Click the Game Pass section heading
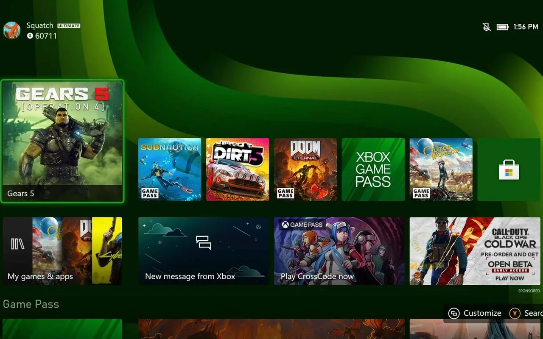 pos(31,304)
